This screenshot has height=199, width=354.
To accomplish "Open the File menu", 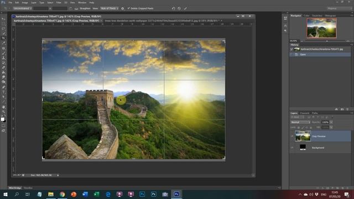I will coord(11,2).
